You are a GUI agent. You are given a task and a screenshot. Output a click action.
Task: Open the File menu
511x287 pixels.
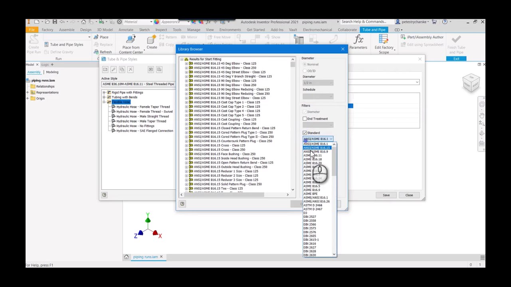click(x=32, y=29)
